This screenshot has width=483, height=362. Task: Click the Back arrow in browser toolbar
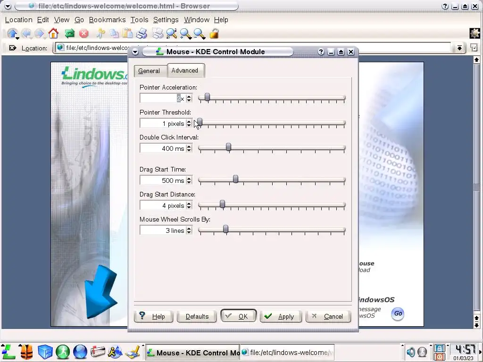pos(26,33)
